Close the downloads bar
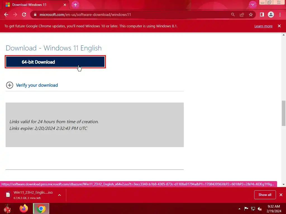 [x=281, y=195]
